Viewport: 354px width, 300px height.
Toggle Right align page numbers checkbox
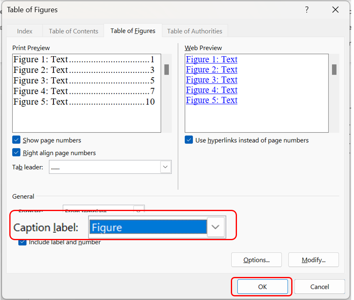pos(16,153)
